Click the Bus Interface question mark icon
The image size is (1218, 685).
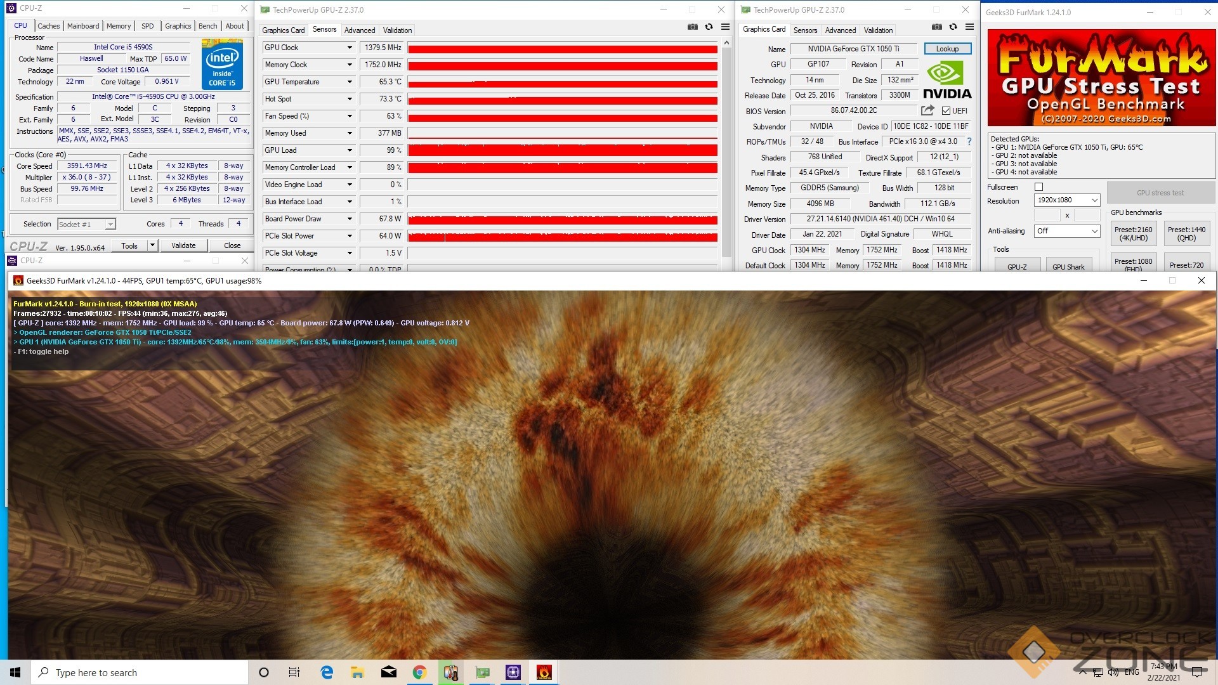click(969, 141)
